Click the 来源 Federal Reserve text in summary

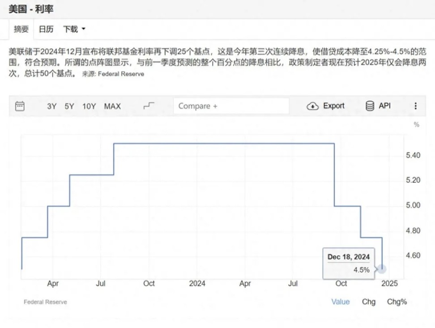(113, 74)
